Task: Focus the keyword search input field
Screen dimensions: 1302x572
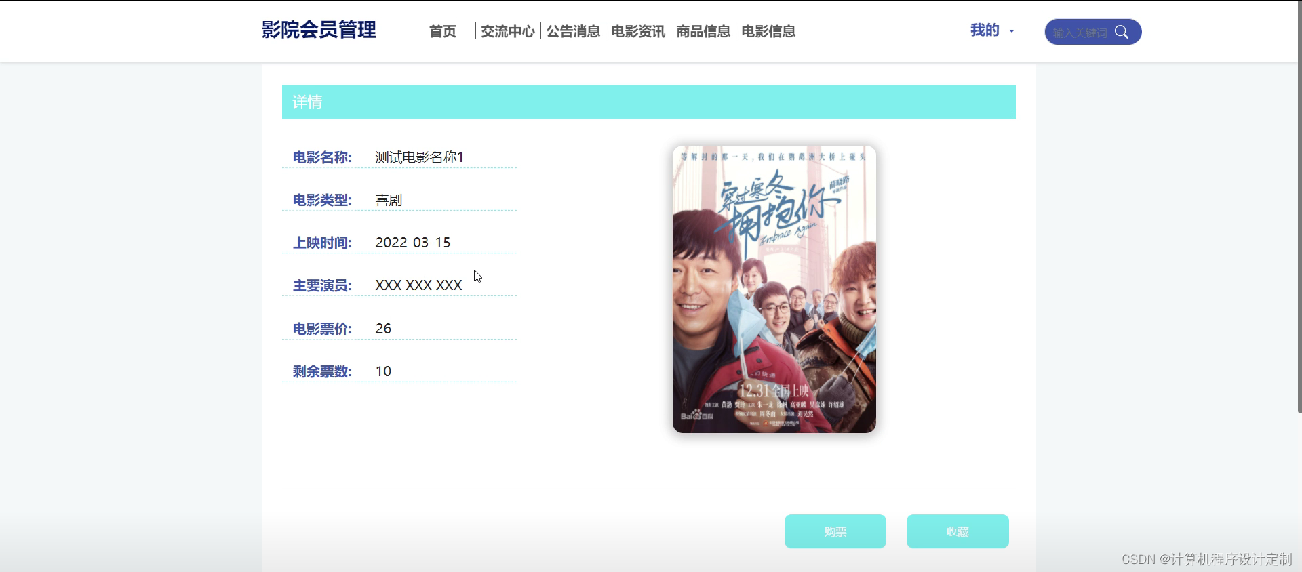Action: [x=1080, y=33]
